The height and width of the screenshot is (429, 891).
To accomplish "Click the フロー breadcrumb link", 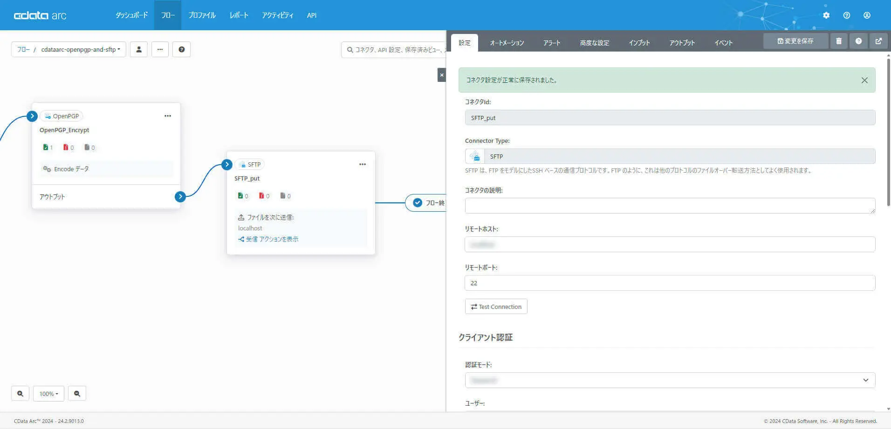I will tap(23, 49).
